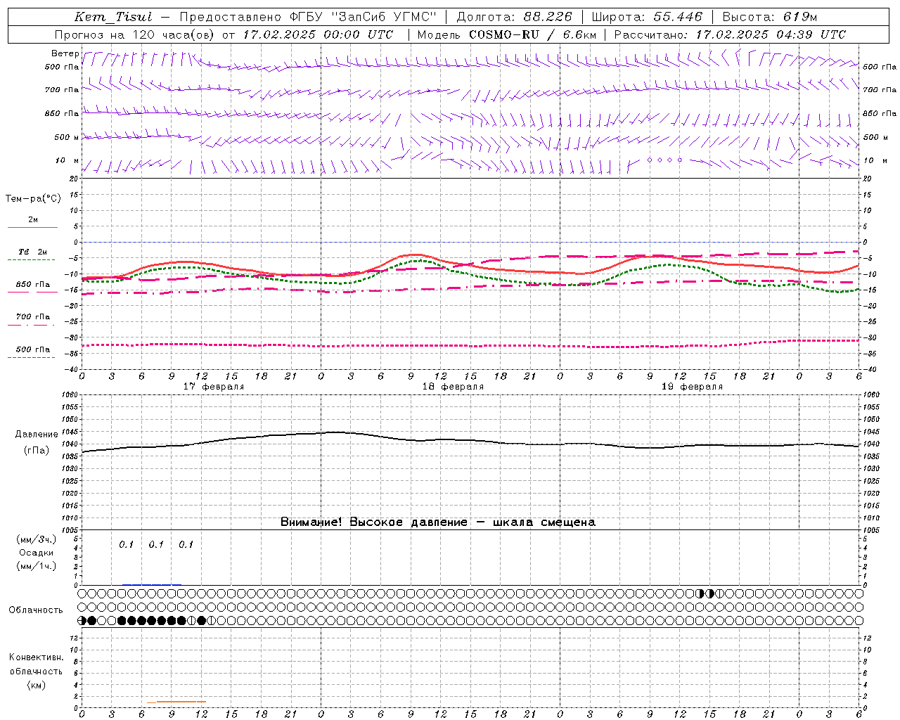Click the Осадки precipitation label
This screenshot has width=900, height=720.
pos(37,553)
